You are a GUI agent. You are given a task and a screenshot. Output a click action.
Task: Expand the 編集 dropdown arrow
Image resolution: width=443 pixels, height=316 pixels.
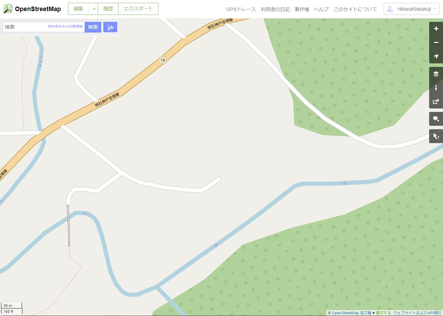click(94, 9)
